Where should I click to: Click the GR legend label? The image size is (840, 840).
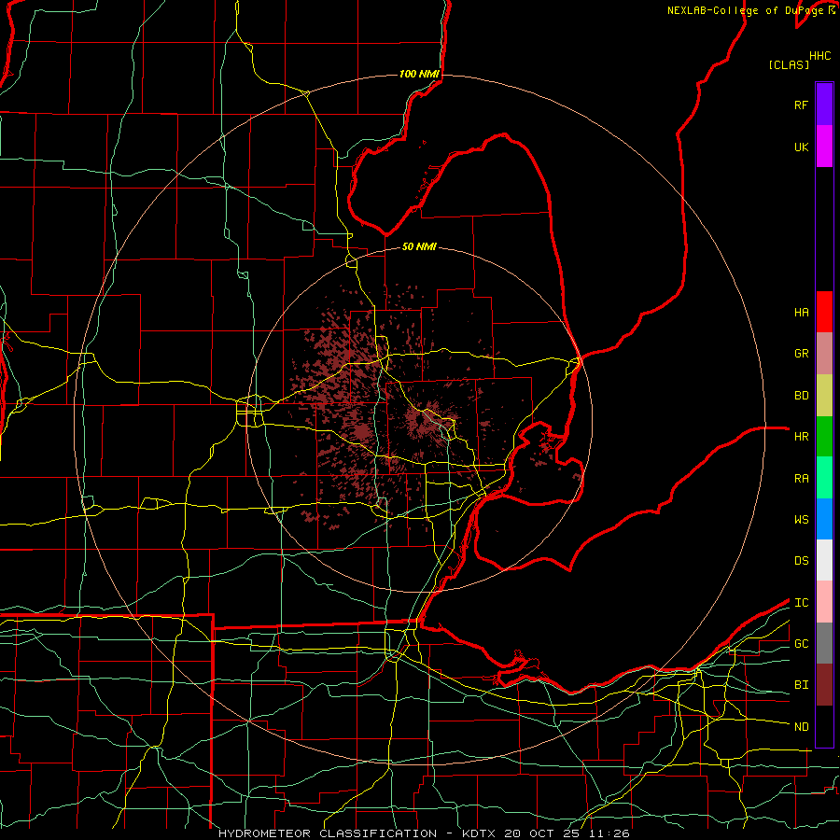(x=801, y=354)
